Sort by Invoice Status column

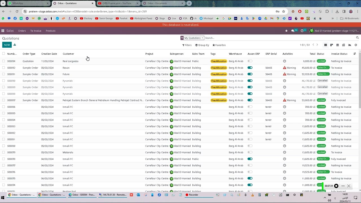point(339,54)
